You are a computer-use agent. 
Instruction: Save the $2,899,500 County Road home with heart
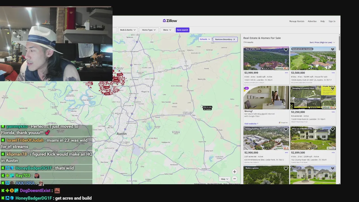point(332,129)
